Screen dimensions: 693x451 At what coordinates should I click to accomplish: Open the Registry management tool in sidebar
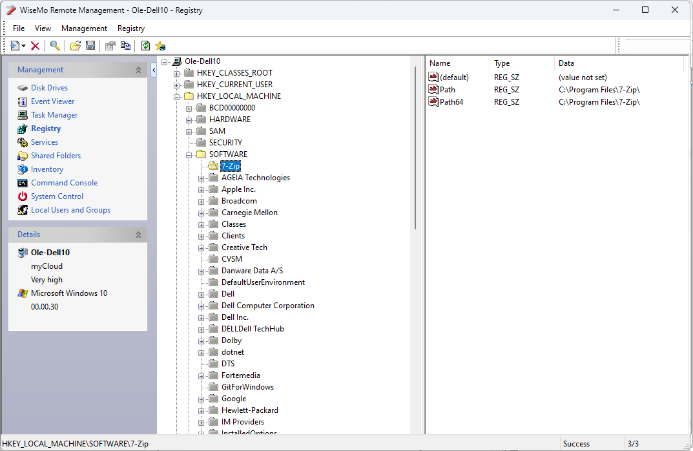(45, 128)
